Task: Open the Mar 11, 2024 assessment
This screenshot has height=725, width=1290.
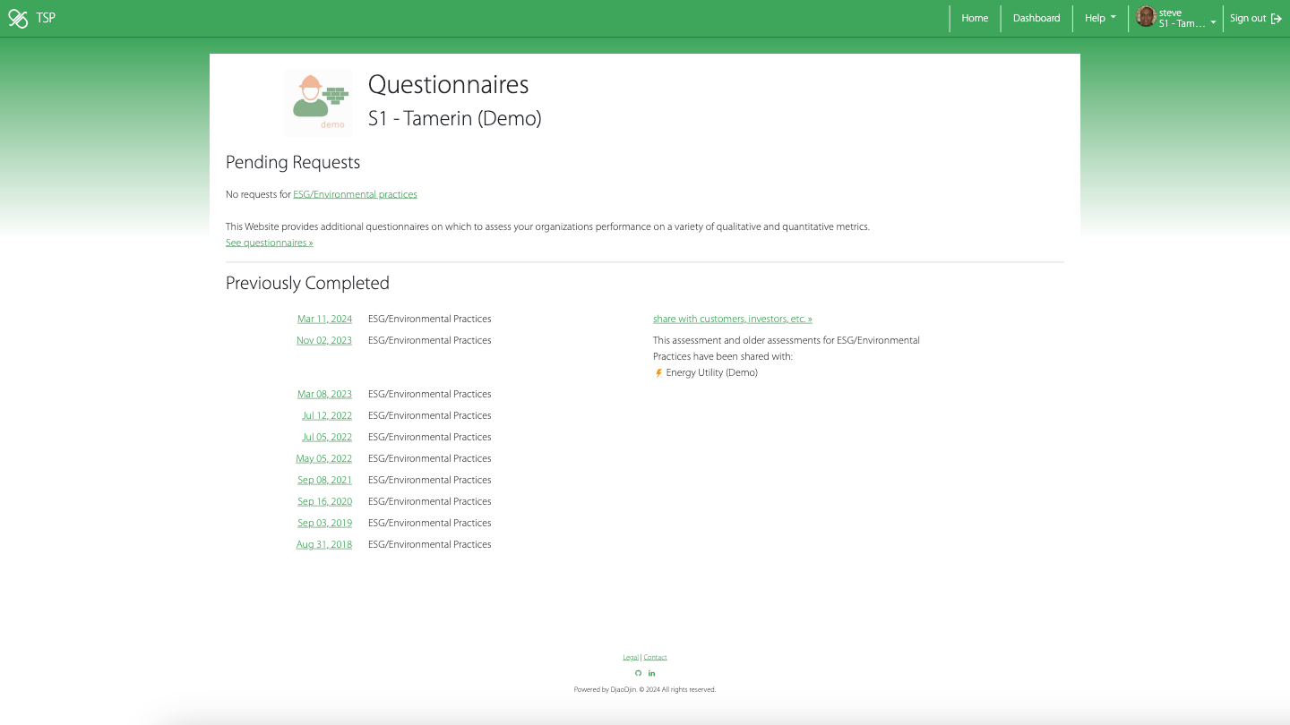Action: coord(324,319)
